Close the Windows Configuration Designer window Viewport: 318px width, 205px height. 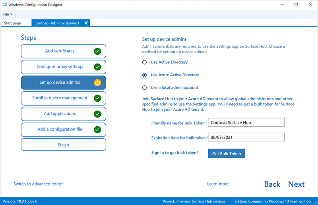pos(310,5)
